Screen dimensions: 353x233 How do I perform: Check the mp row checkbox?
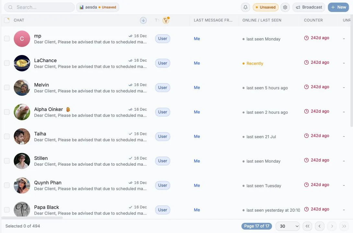pos(7,39)
